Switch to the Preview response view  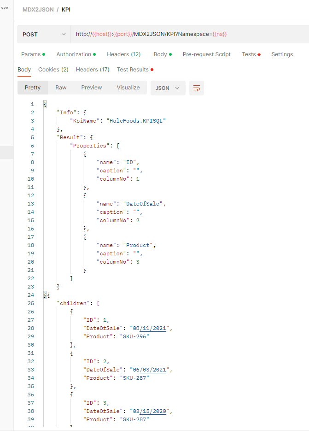(91, 88)
